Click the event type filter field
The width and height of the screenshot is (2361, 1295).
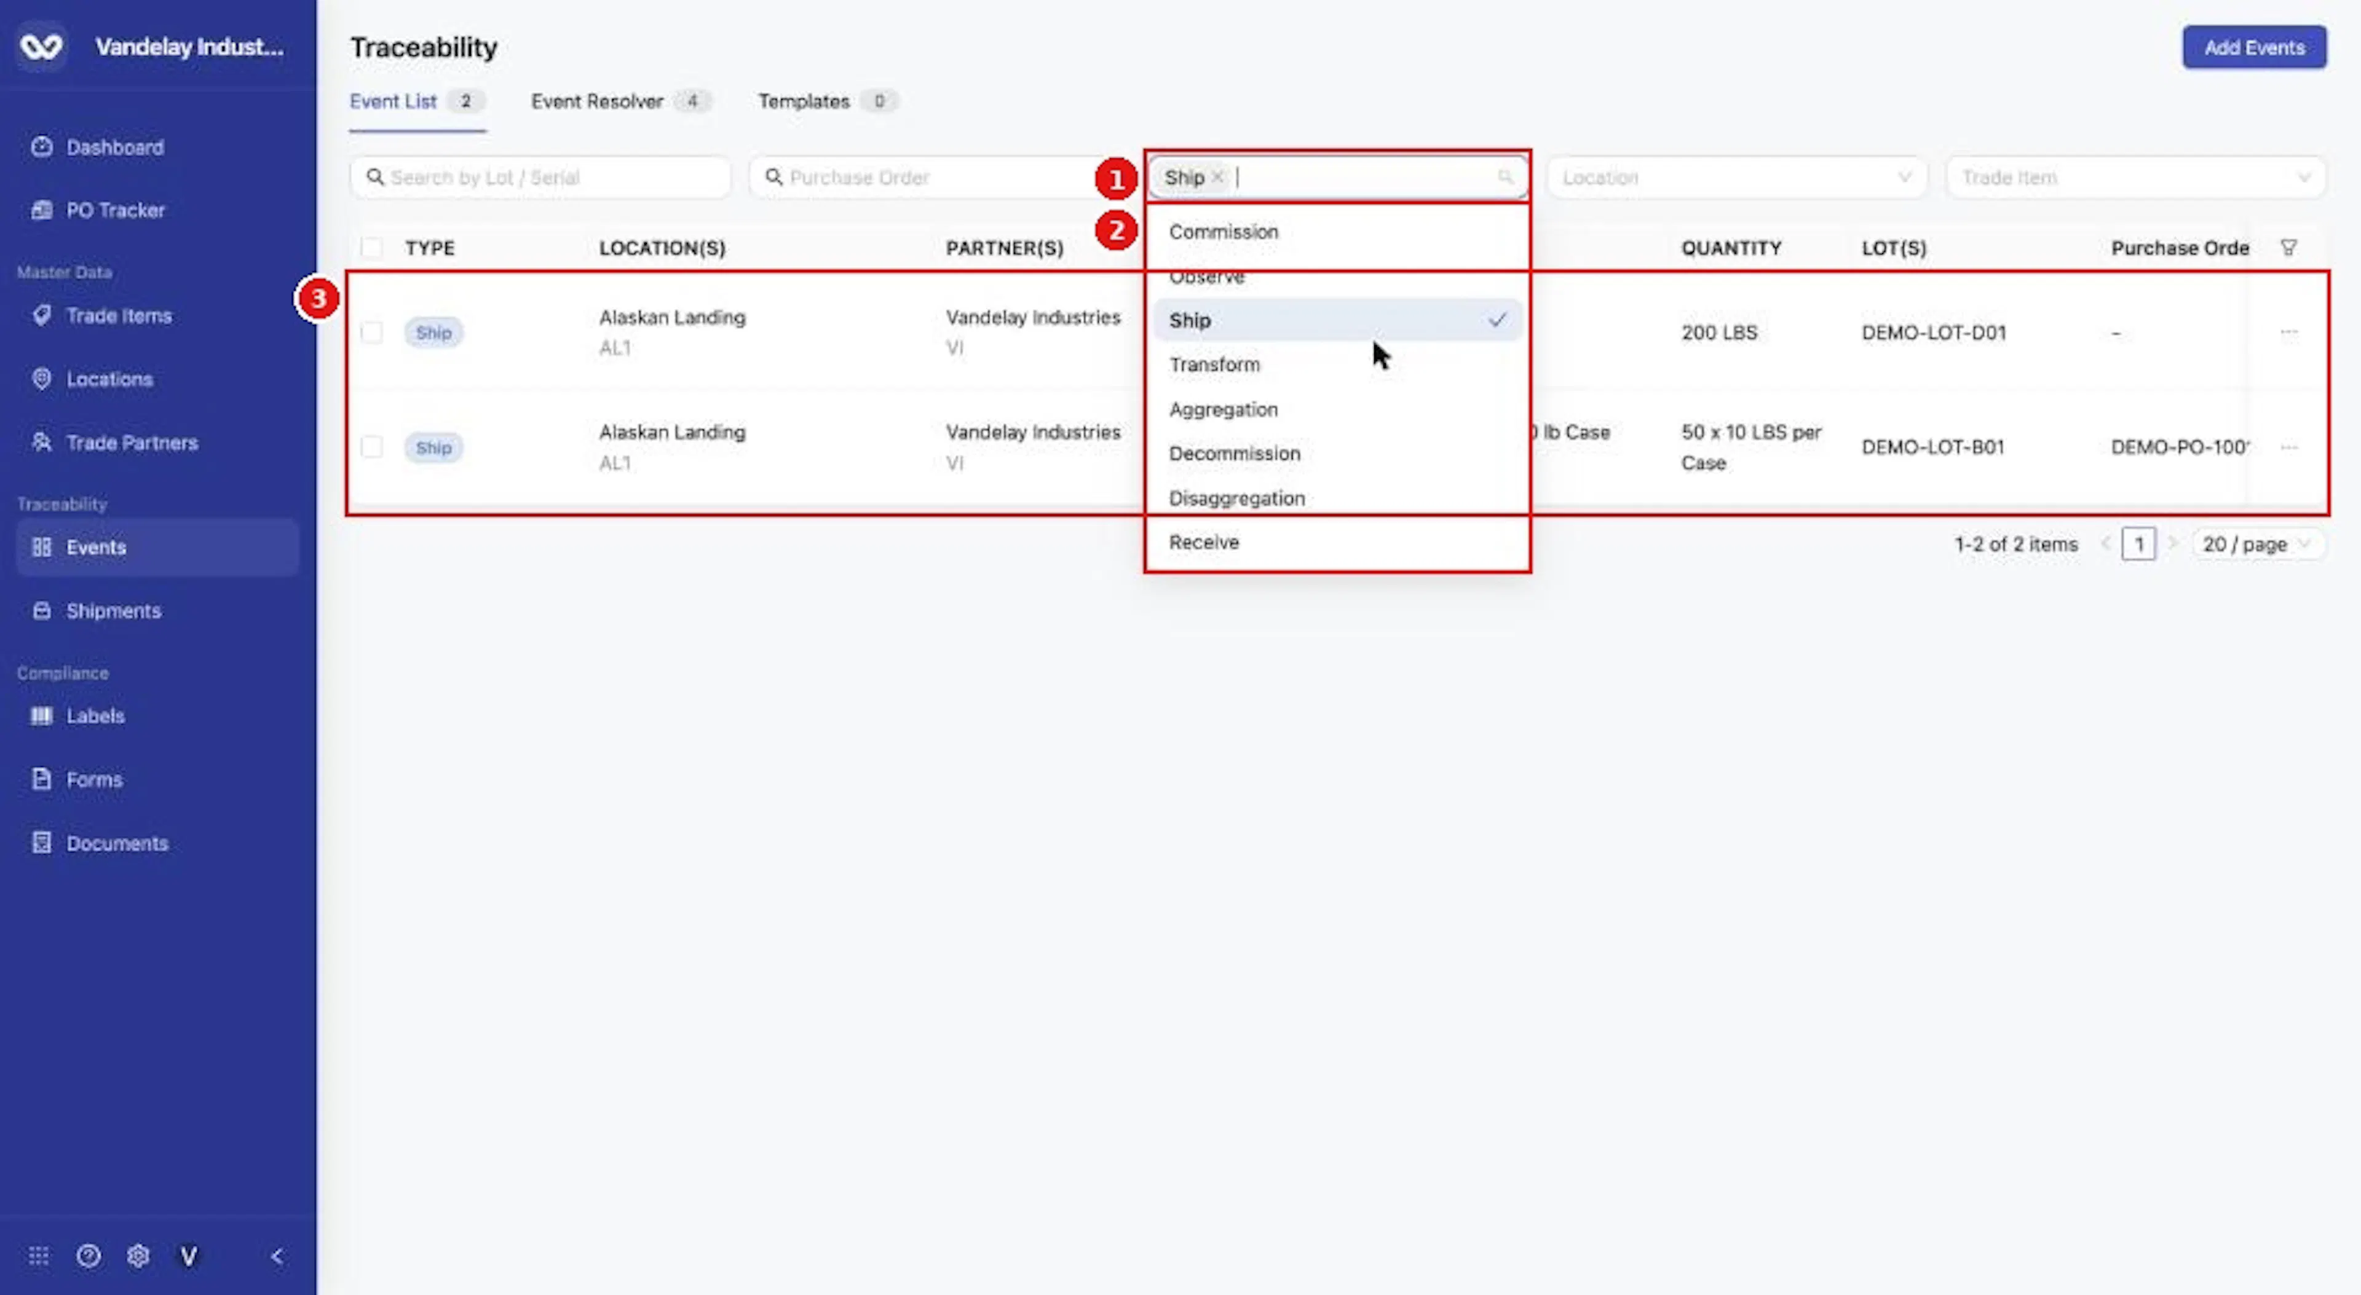1337,177
